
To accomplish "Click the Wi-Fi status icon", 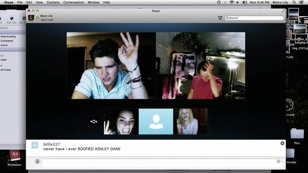I will tap(232, 2).
